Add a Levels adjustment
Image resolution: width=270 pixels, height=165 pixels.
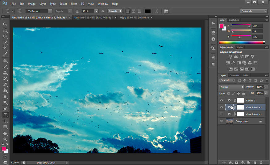pos(236,57)
